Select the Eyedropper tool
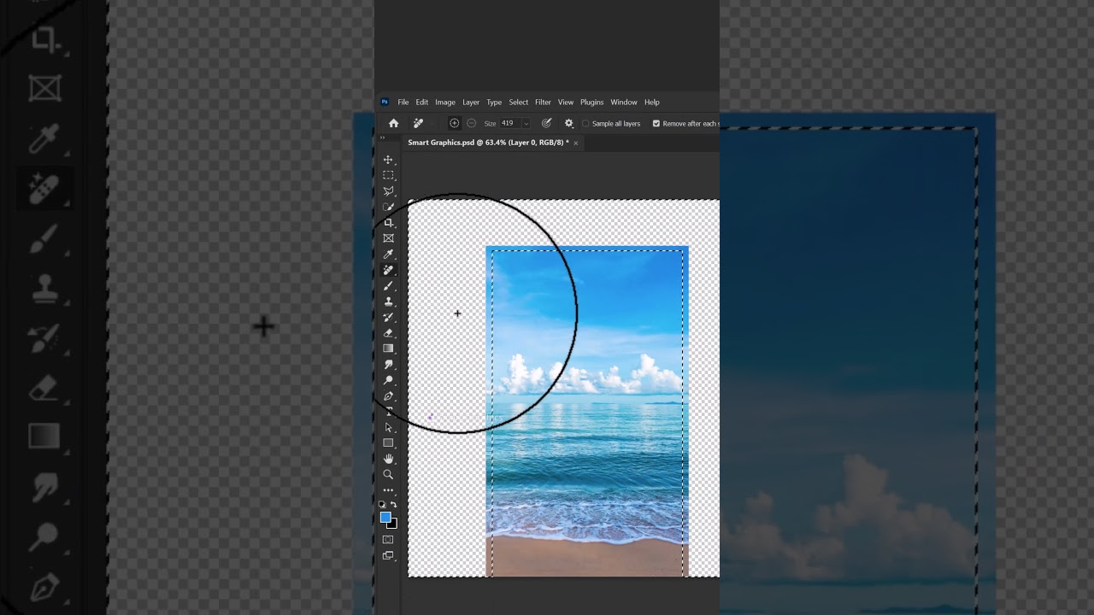 [x=389, y=254]
